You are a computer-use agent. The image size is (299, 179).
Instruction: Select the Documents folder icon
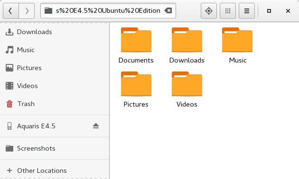coord(136,40)
